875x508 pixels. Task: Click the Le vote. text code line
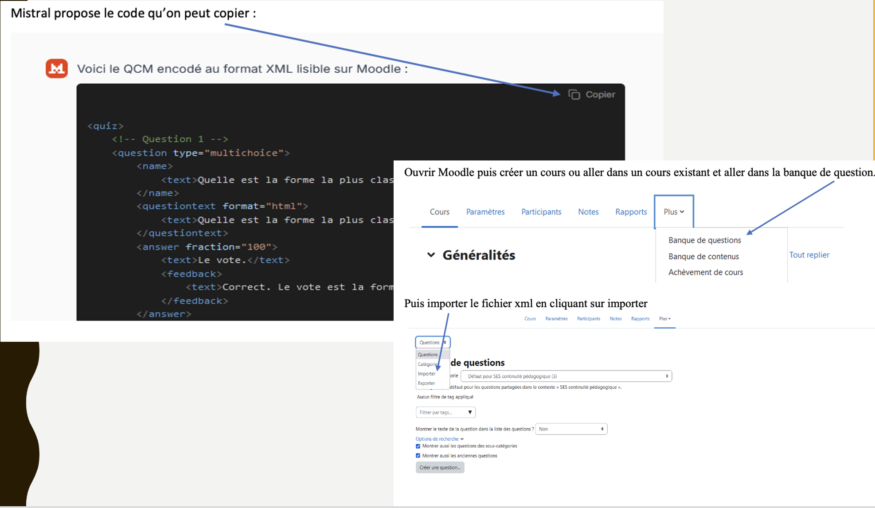tap(225, 260)
